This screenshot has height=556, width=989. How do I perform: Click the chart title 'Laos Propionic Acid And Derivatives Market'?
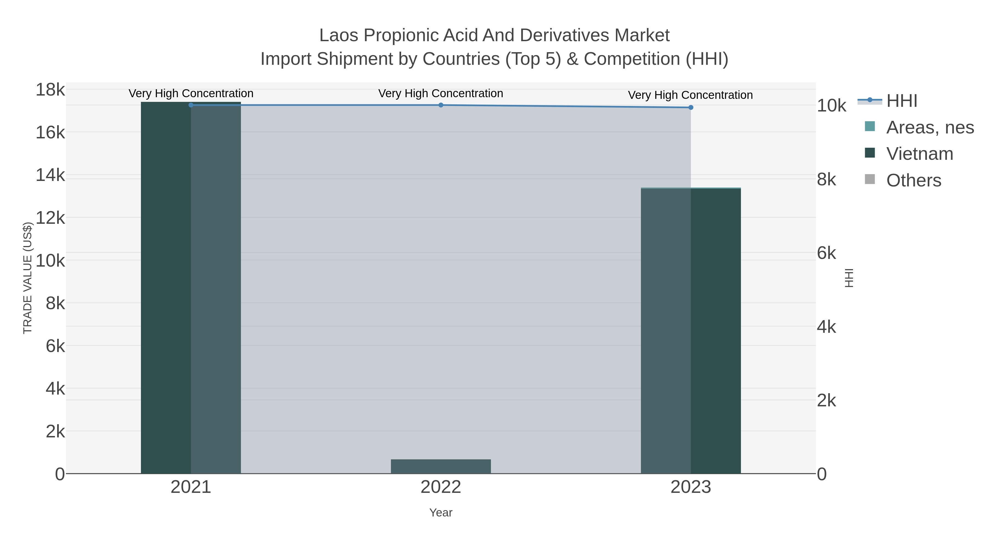(x=494, y=35)
